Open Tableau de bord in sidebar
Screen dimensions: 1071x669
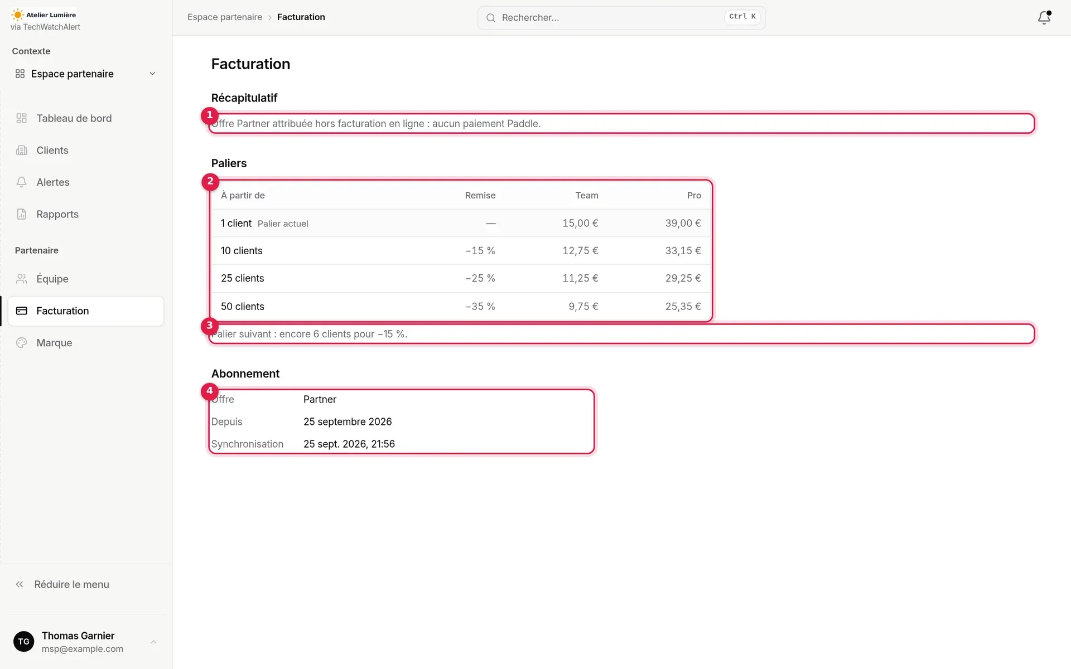[x=86, y=118]
